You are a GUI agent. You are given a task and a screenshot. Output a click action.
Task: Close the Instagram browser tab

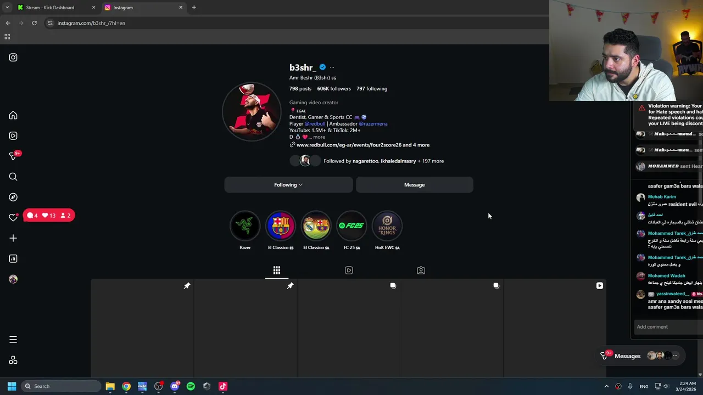coord(181,8)
